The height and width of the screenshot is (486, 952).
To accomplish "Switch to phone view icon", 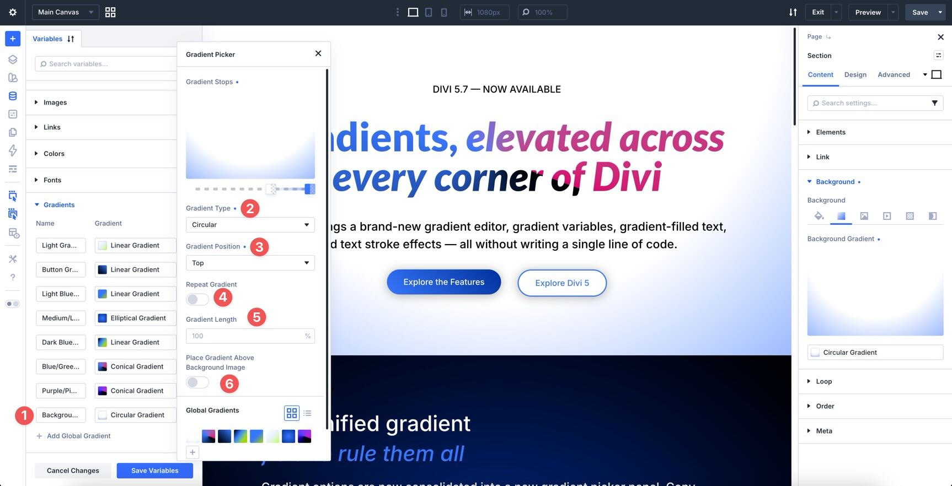I will tap(444, 12).
